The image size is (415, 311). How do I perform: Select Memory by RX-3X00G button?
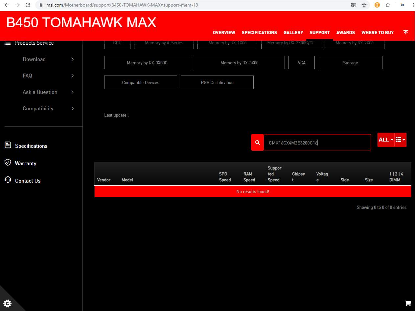[x=147, y=63]
